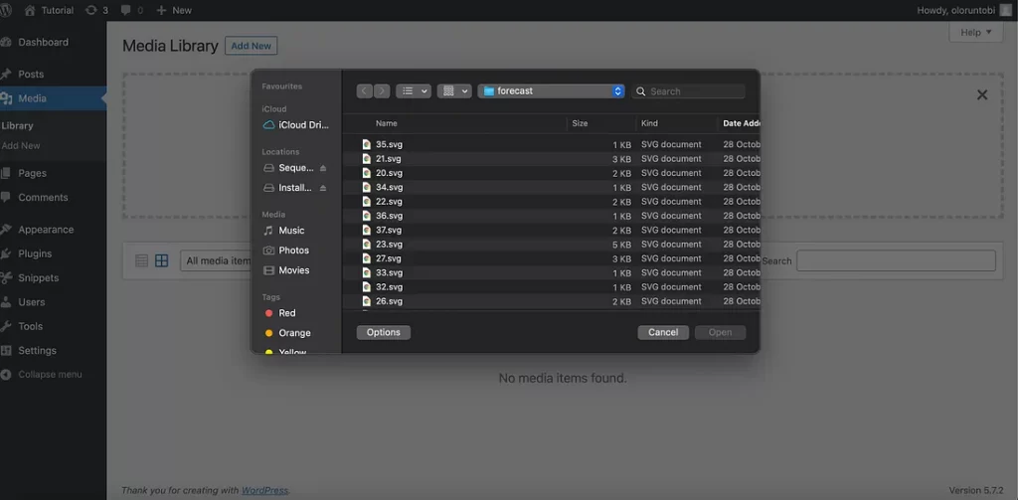The width and height of the screenshot is (1018, 500).
Task: Switch media library to grid view
Action: click(x=161, y=260)
